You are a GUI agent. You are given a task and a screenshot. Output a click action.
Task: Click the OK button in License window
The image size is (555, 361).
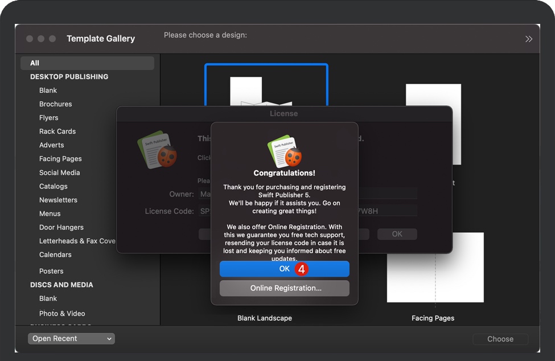click(397, 234)
